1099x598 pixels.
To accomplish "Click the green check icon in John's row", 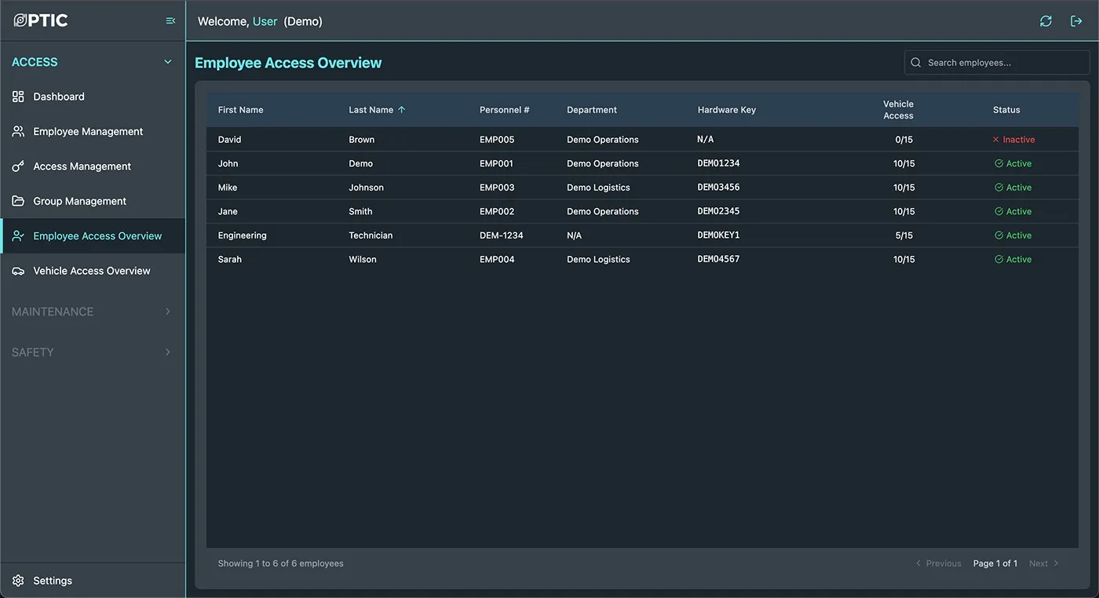I will tap(999, 163).
